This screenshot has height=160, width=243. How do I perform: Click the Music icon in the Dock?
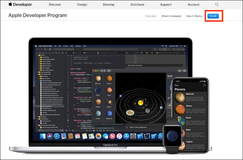coord(119,136)
